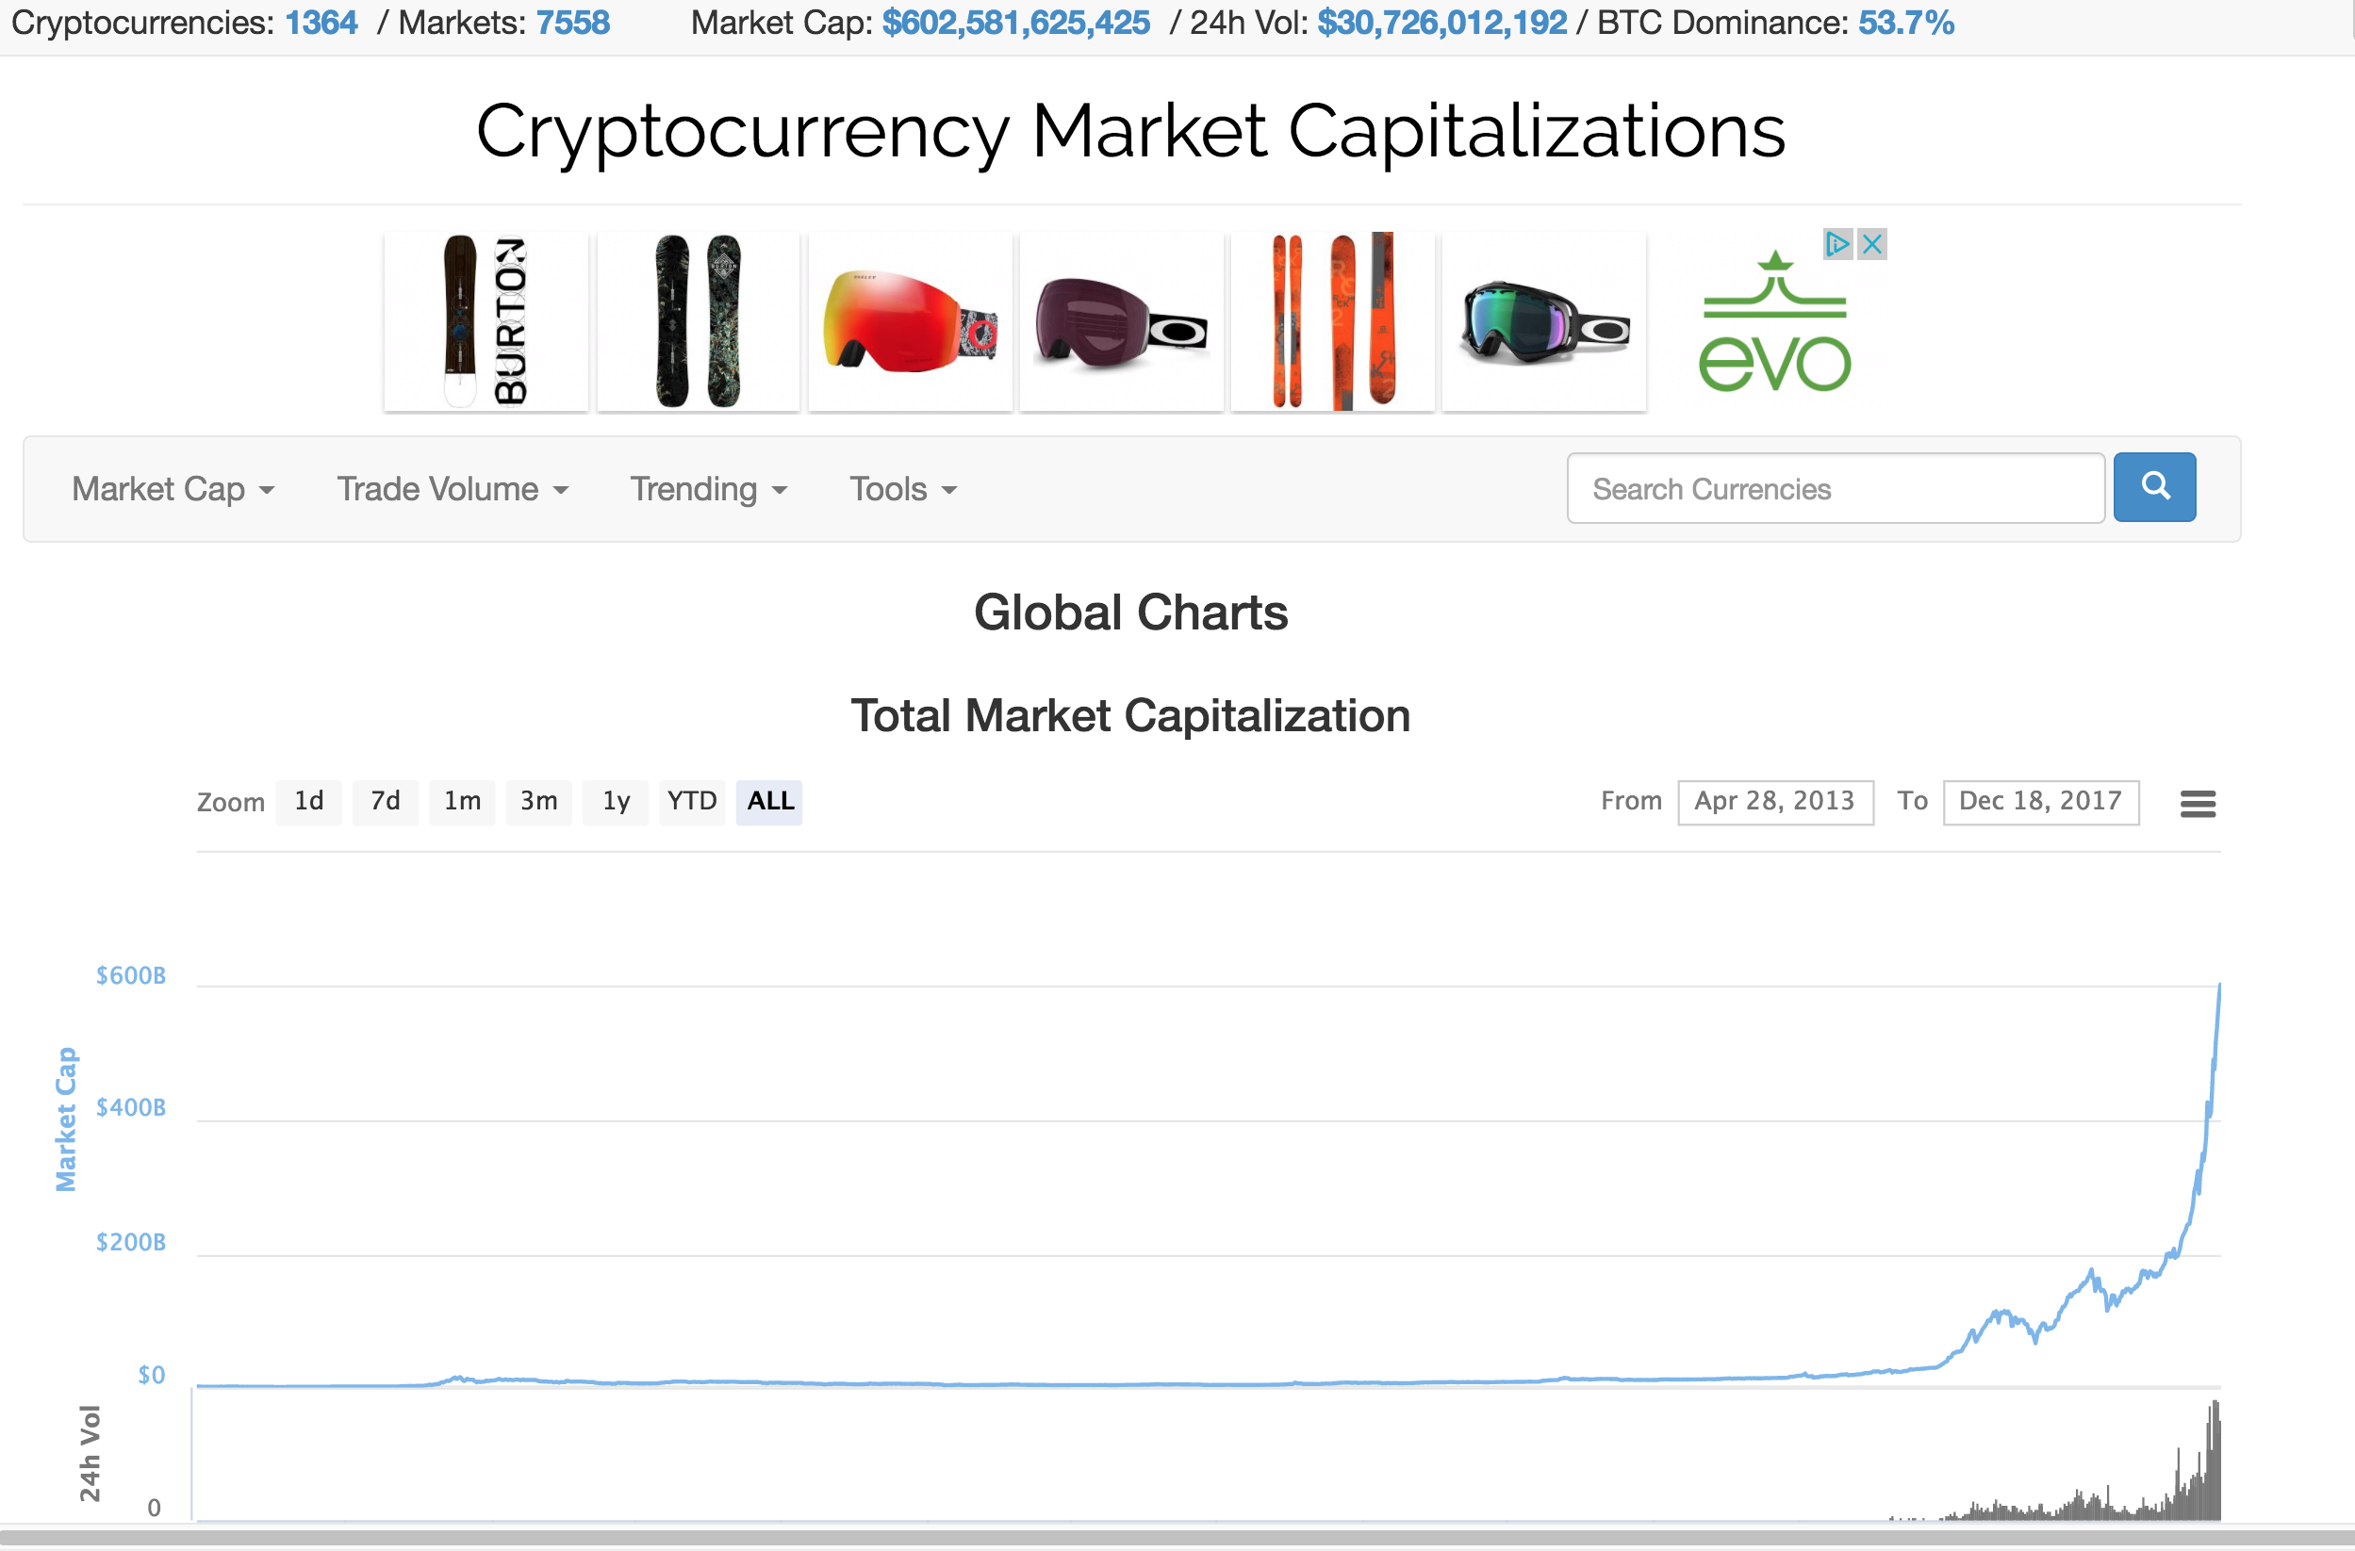Select the 1d zoom range
The height and width of the screenshot is (1551, 2355).
(x=308, y=801)
